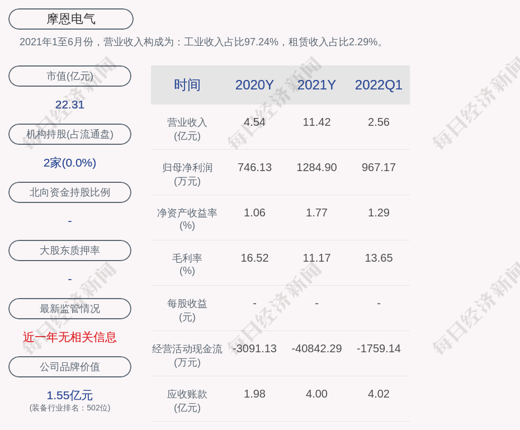Click the 净资产收益率(%) row label
Image resolution: width=520 pixels, height=430 pixels.
[x=187, y=219]
